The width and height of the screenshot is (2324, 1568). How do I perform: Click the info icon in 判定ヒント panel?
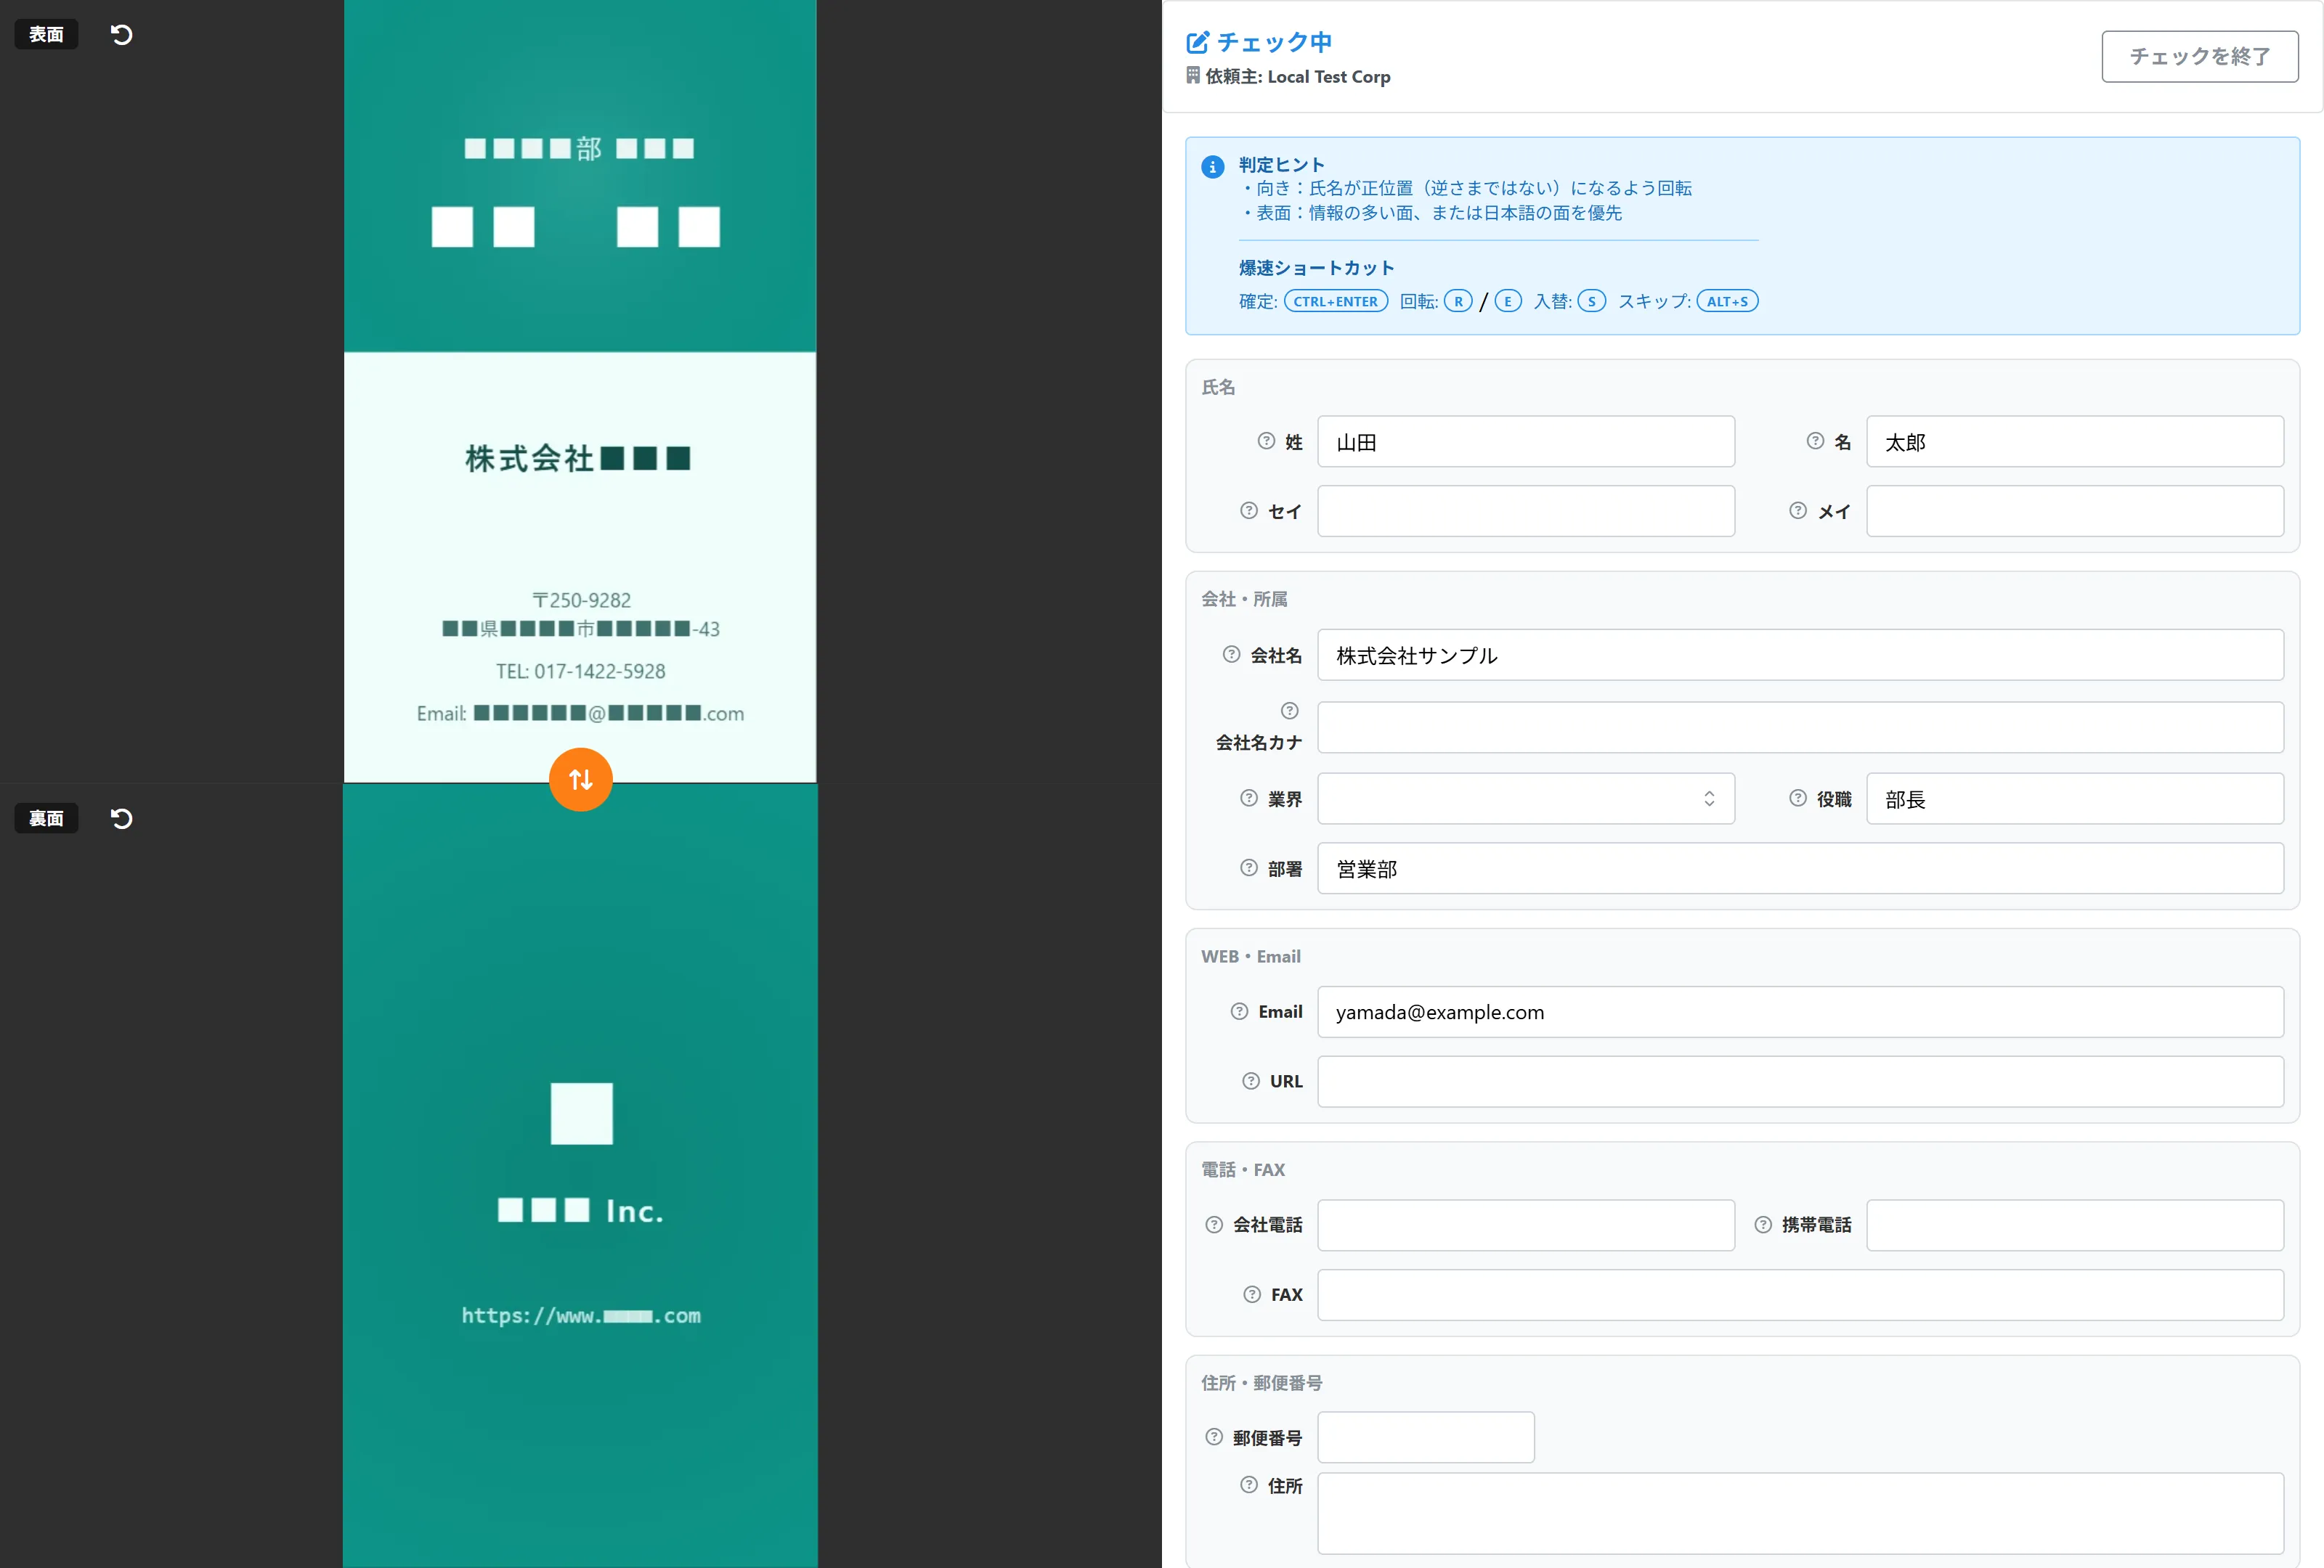click(x=1213, y=167)
